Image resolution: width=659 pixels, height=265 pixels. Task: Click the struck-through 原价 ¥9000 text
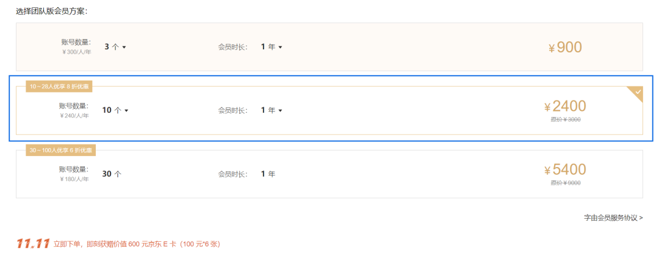click(x=565, y=183)
